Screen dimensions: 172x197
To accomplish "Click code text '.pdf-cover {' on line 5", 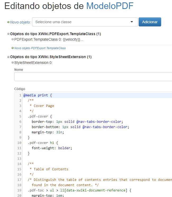I will click(40, 116).
